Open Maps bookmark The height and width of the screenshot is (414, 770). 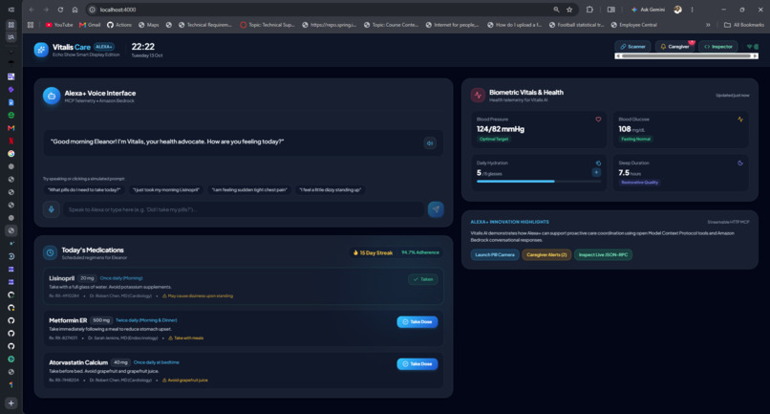[x=149, y=25]
